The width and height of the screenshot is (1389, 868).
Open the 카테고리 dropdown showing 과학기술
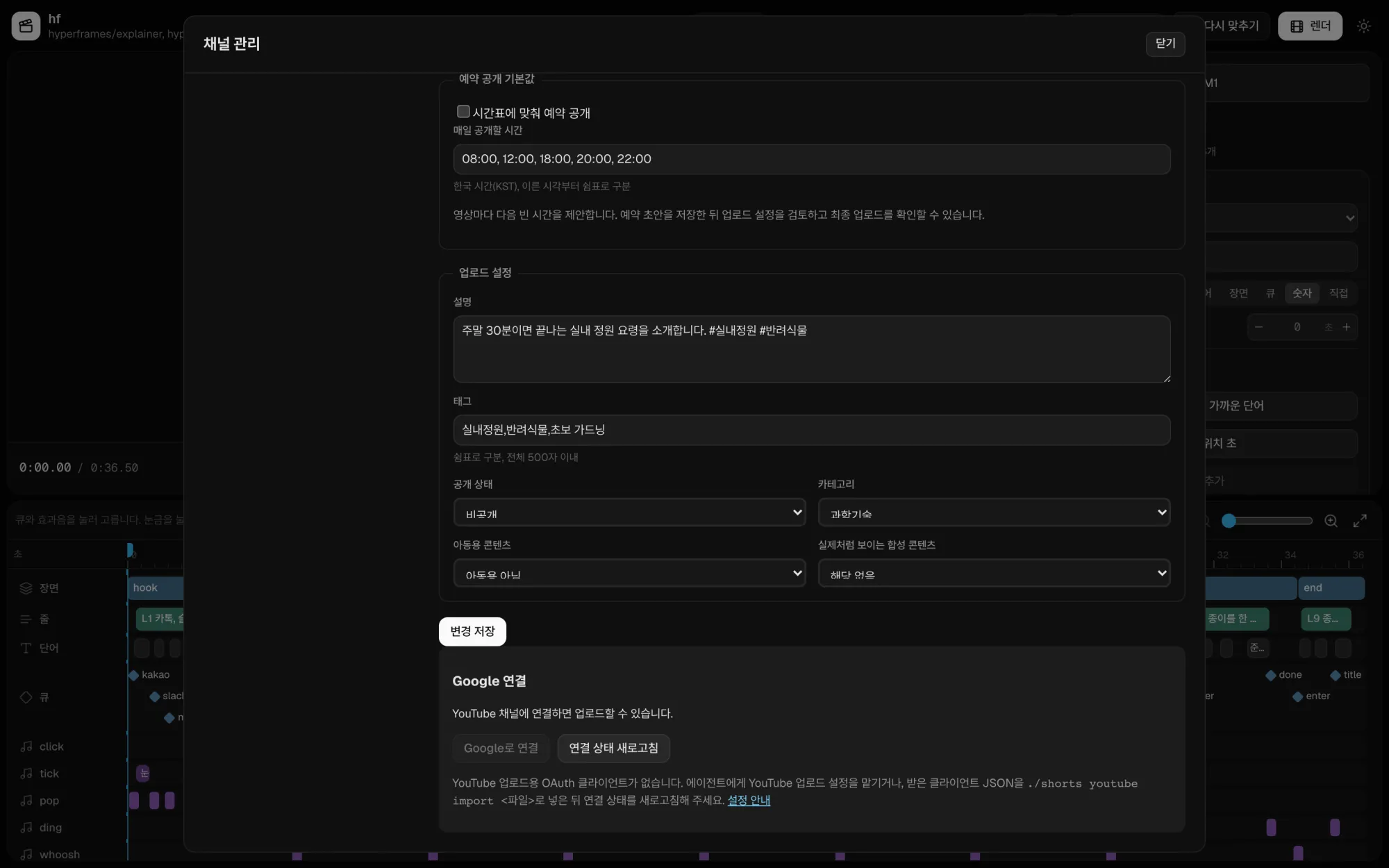tap(994, 512)
